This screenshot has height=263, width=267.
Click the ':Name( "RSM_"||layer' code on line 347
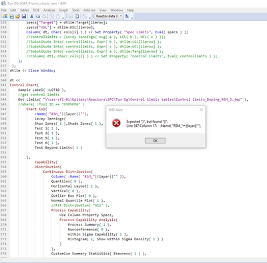(x=61, y=114)
